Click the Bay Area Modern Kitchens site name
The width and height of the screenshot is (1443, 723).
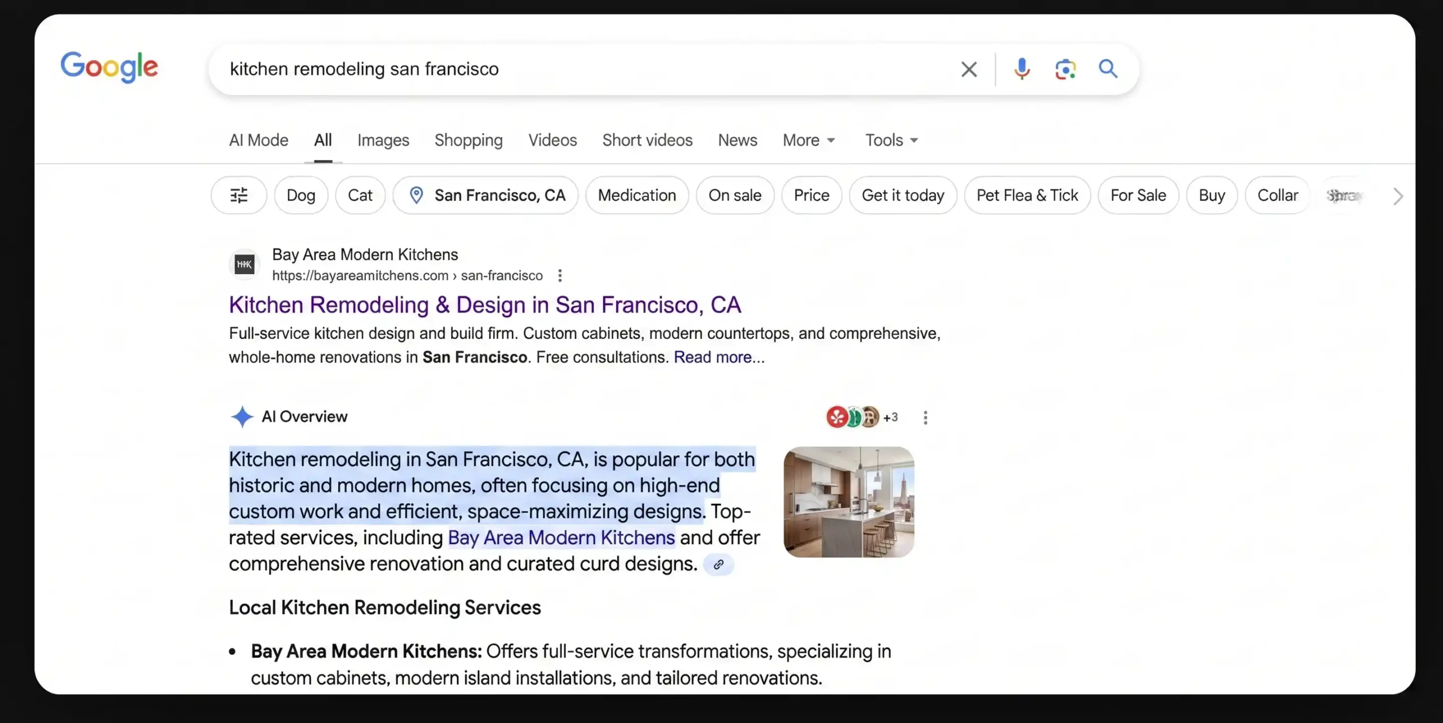click(x=365, y=255)
